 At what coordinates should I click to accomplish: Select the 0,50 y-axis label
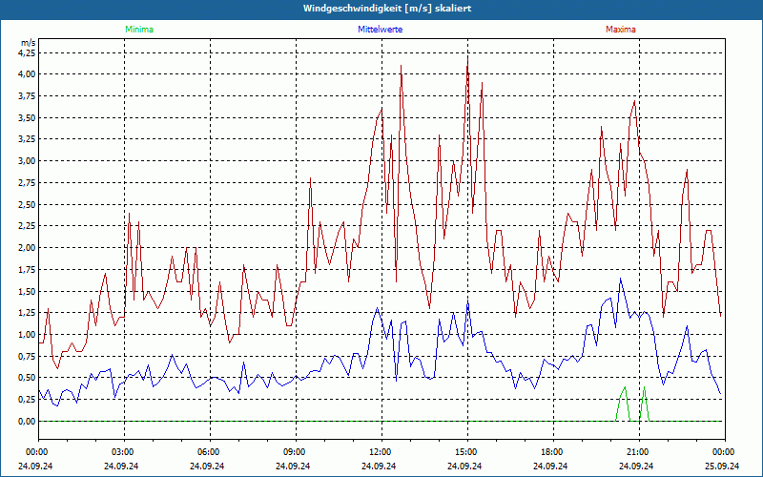pos(26,378)
